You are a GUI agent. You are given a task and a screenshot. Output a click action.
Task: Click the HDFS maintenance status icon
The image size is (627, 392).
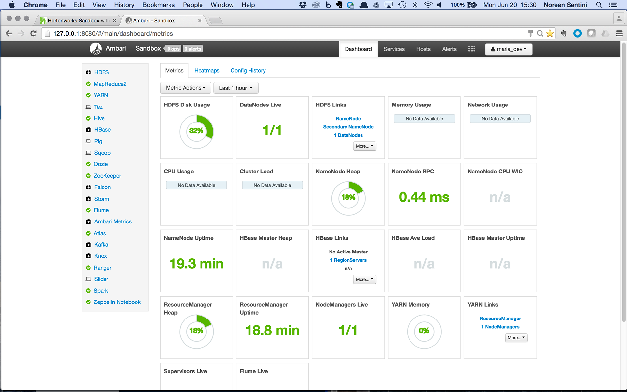[x=88, y=72]
